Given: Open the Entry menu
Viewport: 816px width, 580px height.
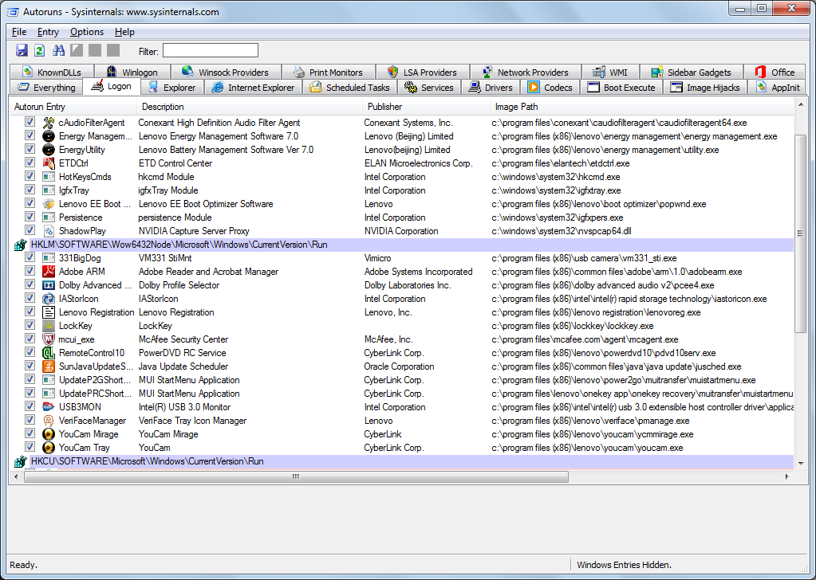Looking at the screenshot, I should coord(48,32).
